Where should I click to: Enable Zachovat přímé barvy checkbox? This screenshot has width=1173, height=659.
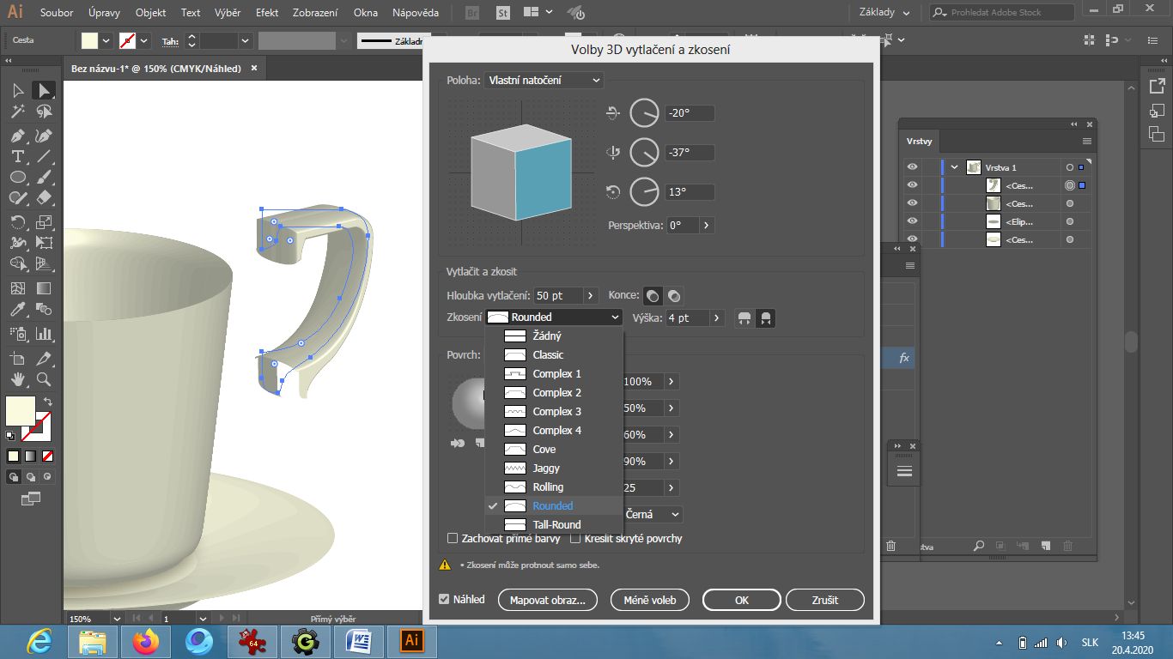click(453, 539)
